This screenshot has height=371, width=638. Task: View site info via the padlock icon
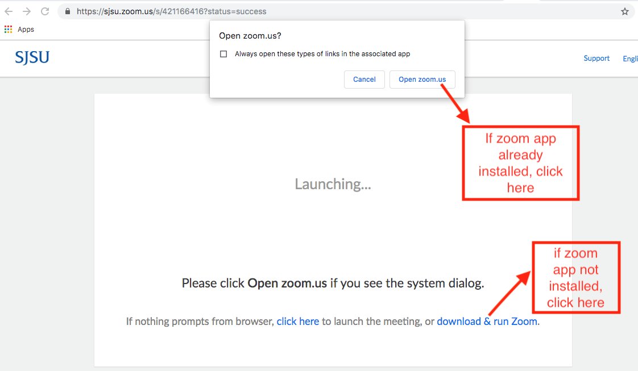coord(68,11)
